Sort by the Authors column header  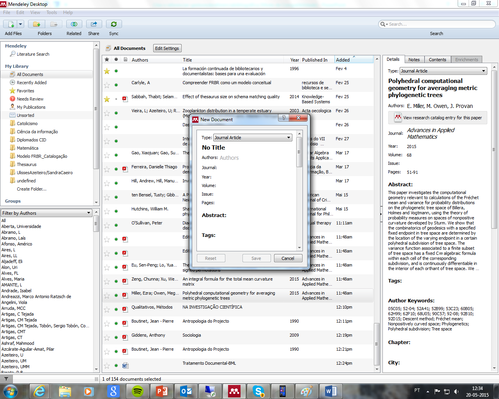coord(140,60)
